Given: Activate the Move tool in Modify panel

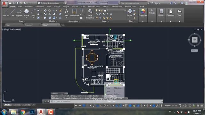Looking at the screenshot, I should click(x=45, y=11).
